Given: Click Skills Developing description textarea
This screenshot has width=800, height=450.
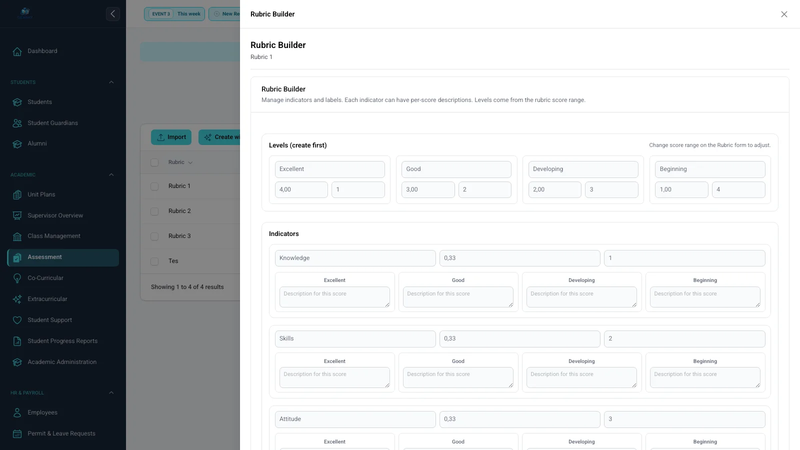Looking at the screenshot, I should [581, 377].
